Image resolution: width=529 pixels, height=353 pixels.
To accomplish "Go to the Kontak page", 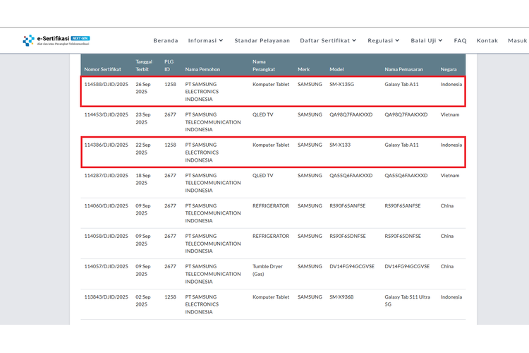I will coord(487,40).
